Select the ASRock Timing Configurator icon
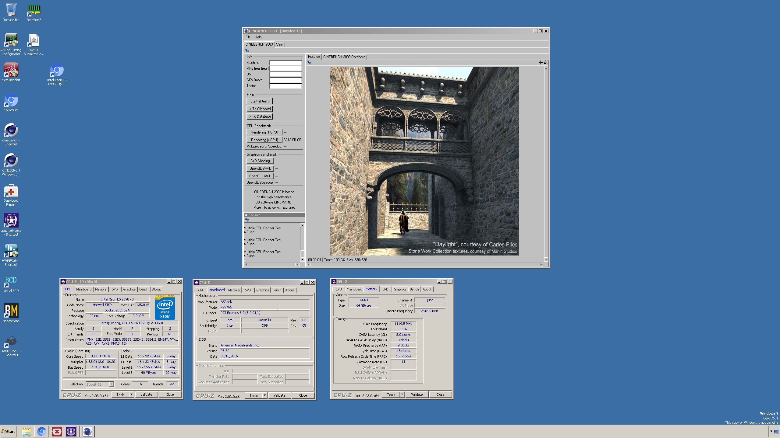Screen dimensions: 780x438 (x=11, y=44)
